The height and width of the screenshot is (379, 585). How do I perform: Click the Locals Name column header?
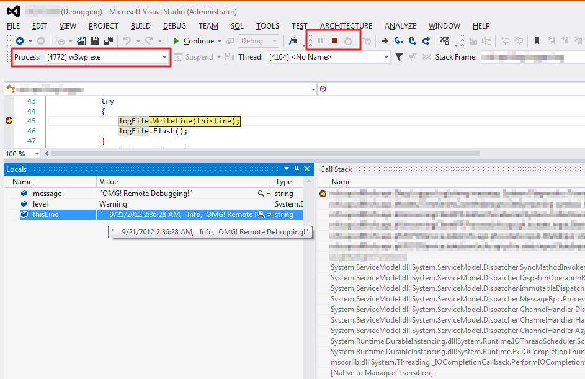53,182
